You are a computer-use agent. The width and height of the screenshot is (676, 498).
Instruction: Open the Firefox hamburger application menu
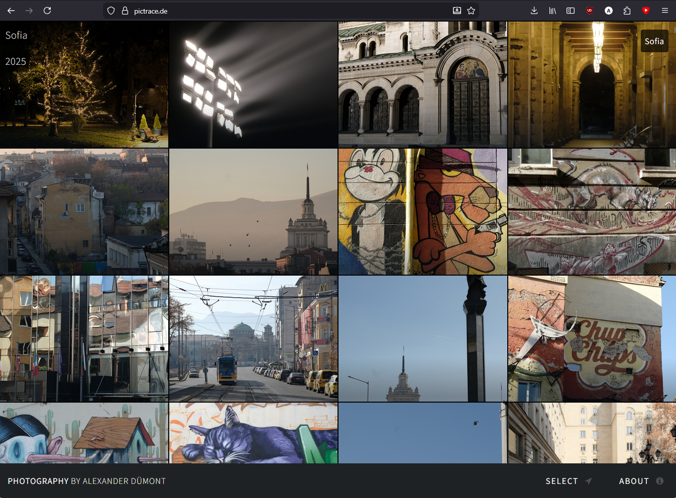tap(664, 11)
